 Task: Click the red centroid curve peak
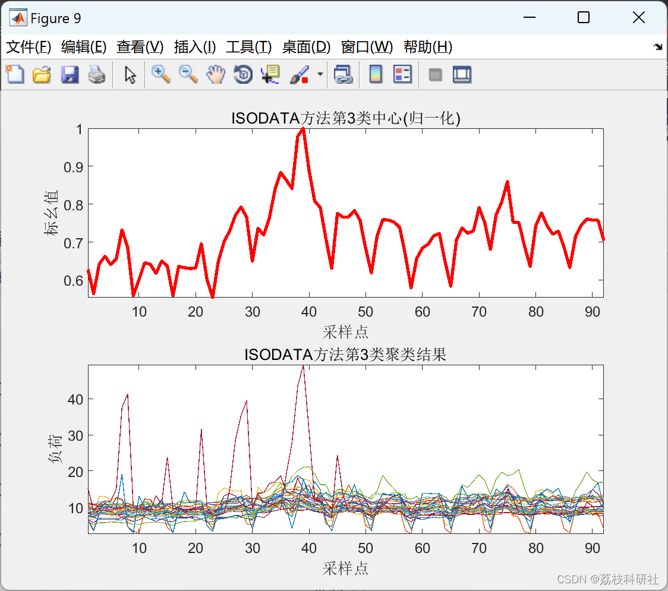(x=303, y=129)
